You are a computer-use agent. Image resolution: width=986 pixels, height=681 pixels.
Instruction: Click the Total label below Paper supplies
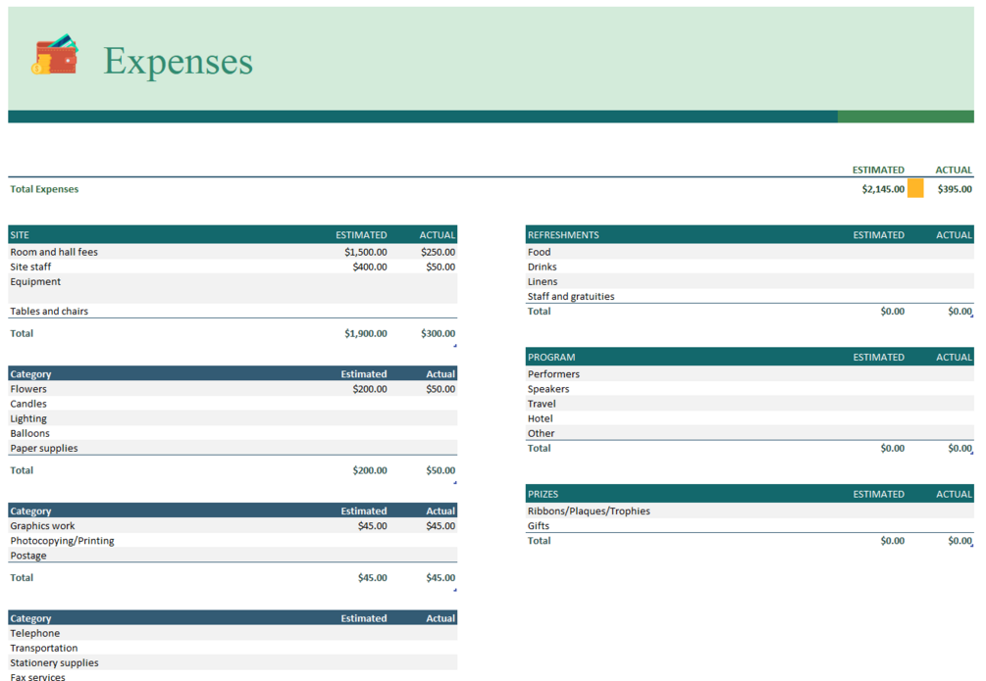pyautogui.click(x=22, y=470)
